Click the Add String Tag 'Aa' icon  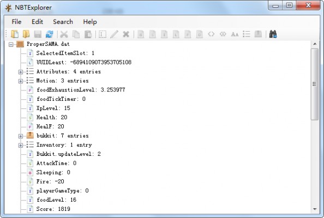[x=235, y=34]
